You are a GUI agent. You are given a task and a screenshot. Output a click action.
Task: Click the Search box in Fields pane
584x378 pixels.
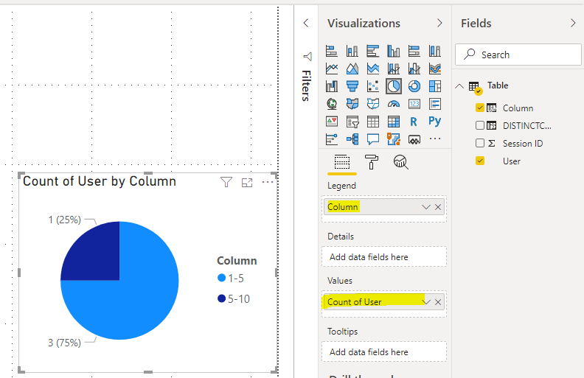pos(518,55)
